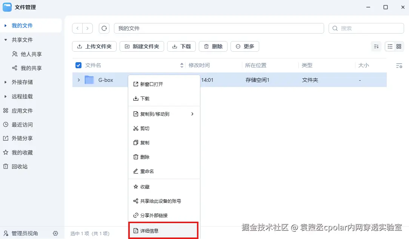
Task: Click 类型 column header
Action: [x=307, y=65]
